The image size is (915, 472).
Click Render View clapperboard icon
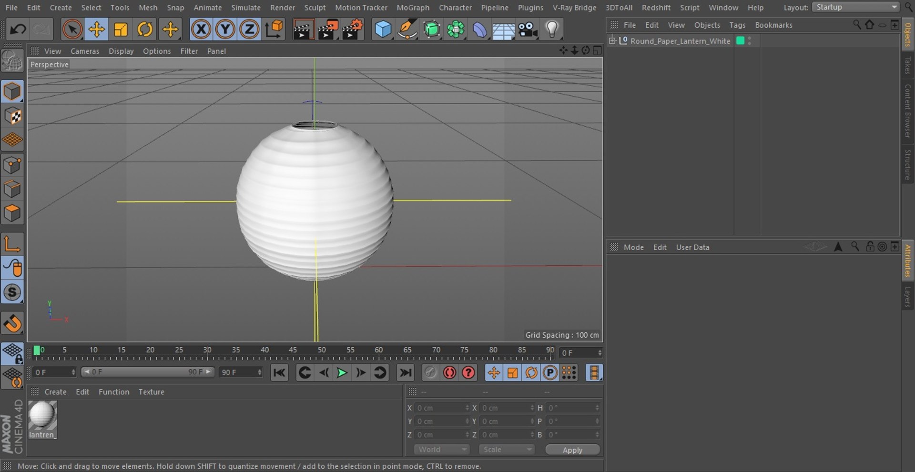[x=303, y=30]
